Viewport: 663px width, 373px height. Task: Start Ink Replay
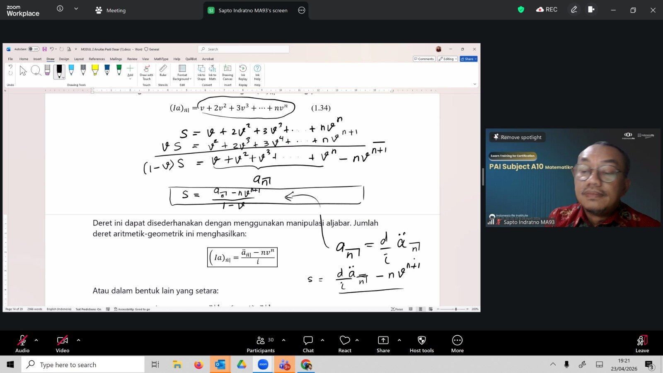tap(243, 73)
